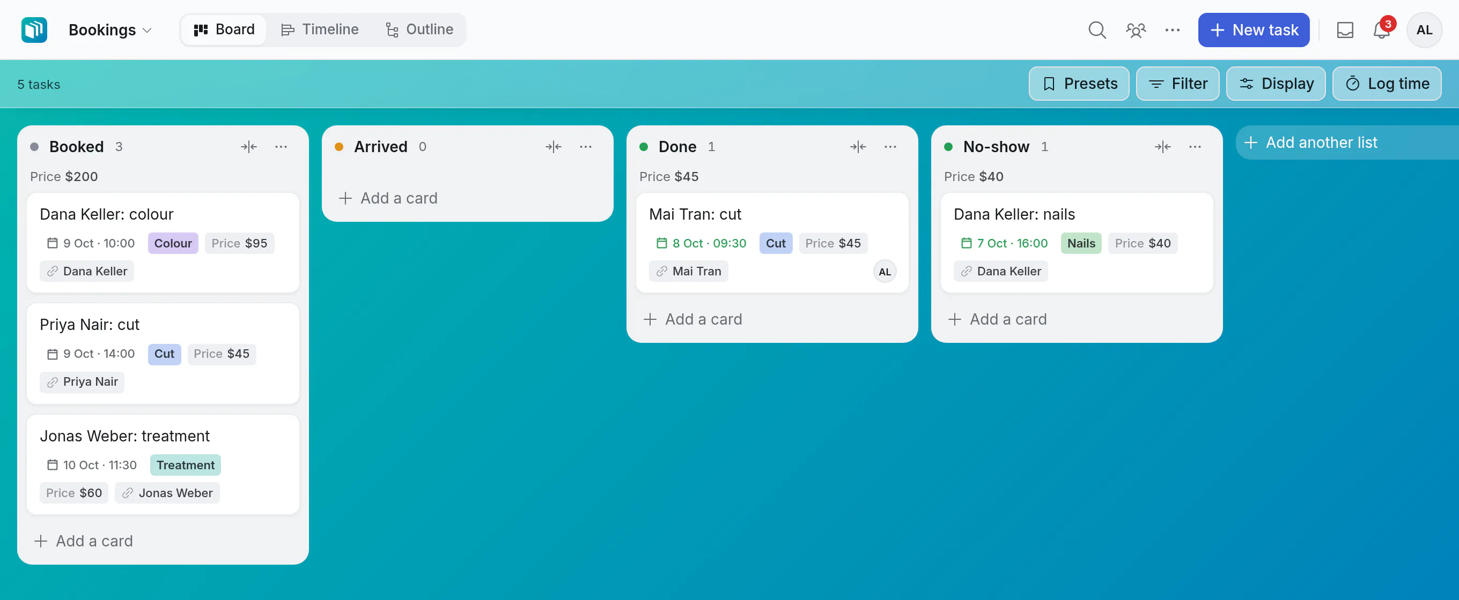The height and width of the screenshot is (600, 1459).
Task: Collapse the No-show list
Action: coord(1163,147)
